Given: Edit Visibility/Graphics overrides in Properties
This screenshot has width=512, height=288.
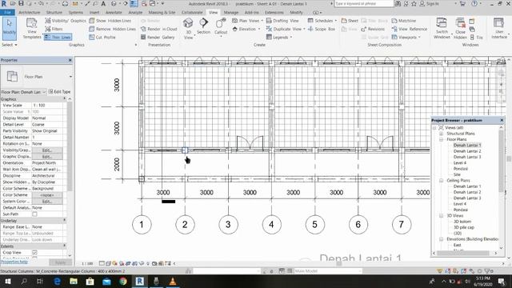Looking at the screenshot, I should tap(47, 150).
